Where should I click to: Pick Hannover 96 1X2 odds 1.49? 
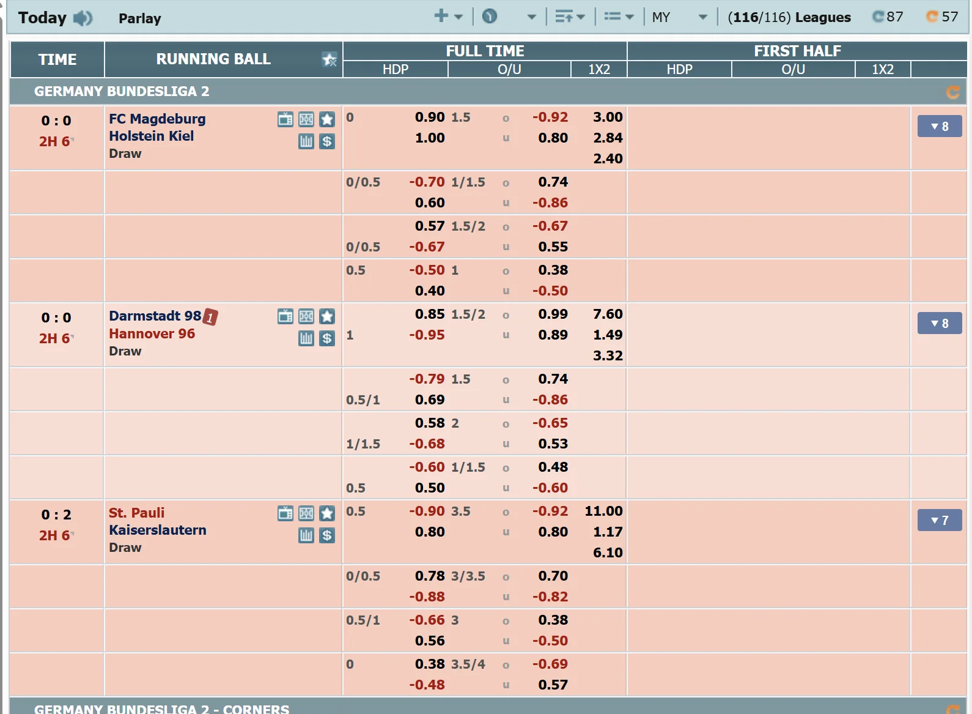pyautogui.click(x=608, y=335)
